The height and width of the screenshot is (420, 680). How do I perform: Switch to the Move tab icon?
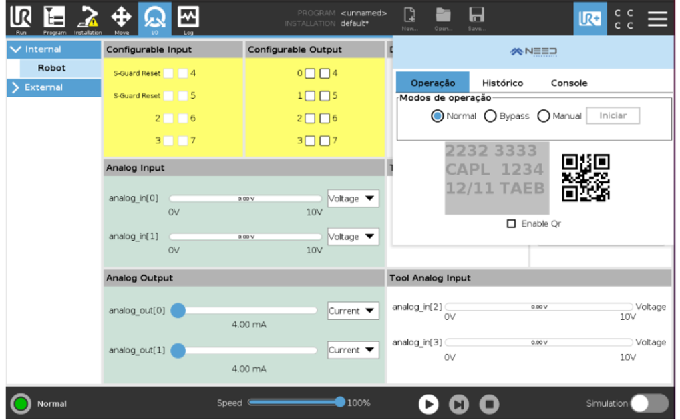click(x=121, y=19)
